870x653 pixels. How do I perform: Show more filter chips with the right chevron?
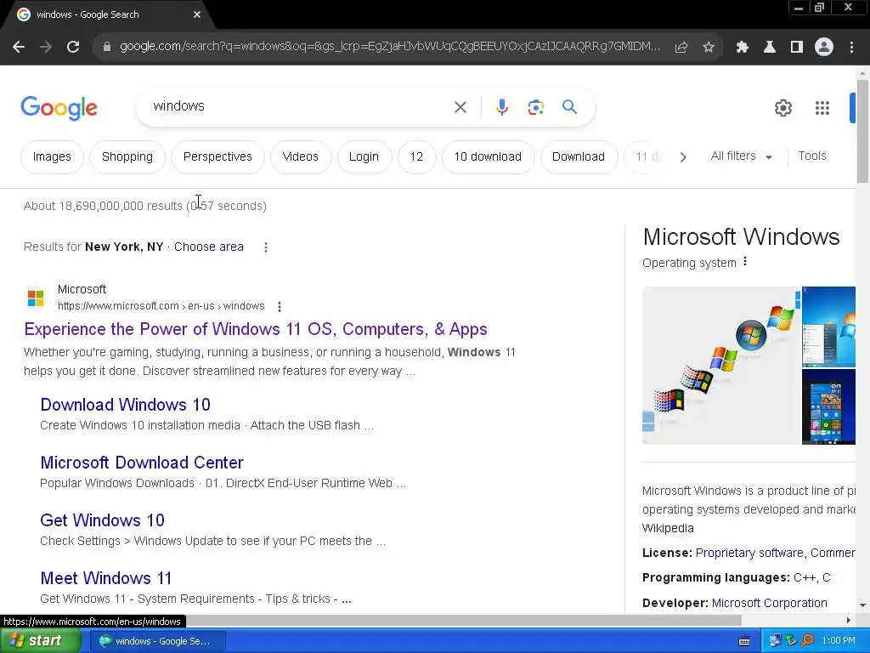tap(683, 157)
